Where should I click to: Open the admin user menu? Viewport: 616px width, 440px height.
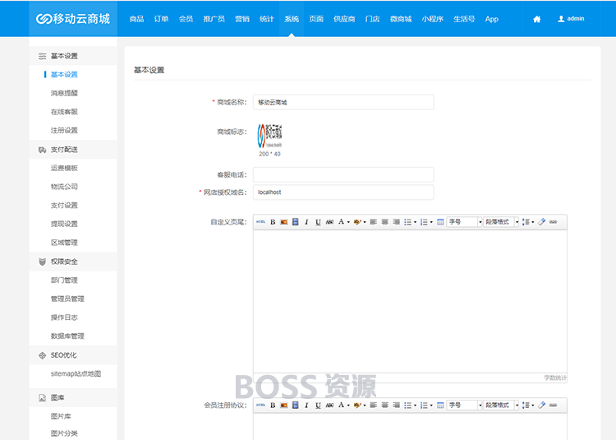571,19
